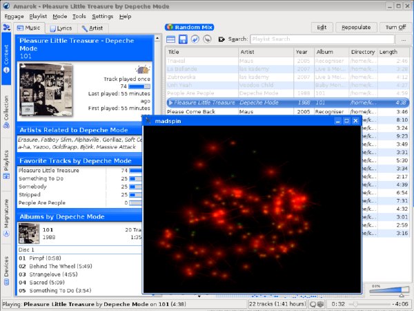Click remaining time -4:06 display
Screen dimensions: 414x311
click(x=400, y=304)
